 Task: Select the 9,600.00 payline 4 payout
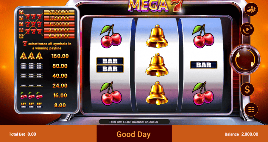59,12
